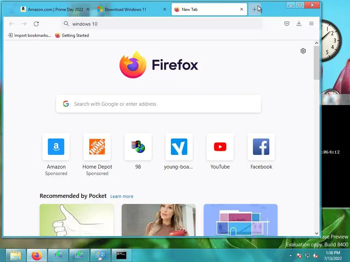Close the New Tab tab
This screenshot has width=350, height=262.
[x=242, y=9]
